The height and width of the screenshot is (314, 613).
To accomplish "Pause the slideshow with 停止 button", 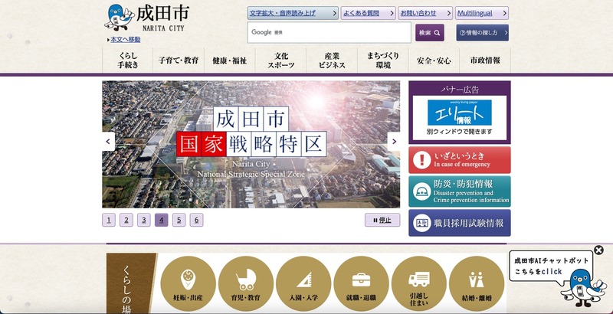I will pyautogui.click(x=382, y=221).
